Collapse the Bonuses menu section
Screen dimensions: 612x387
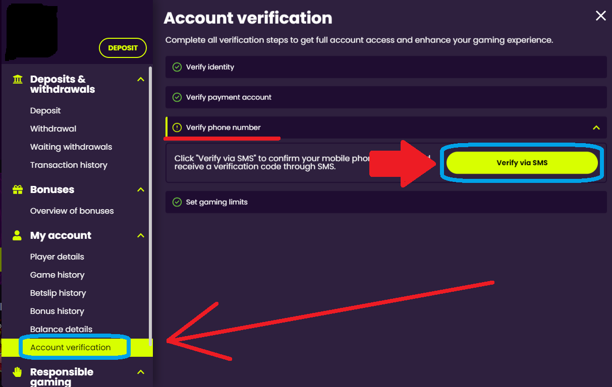[141, 190]
